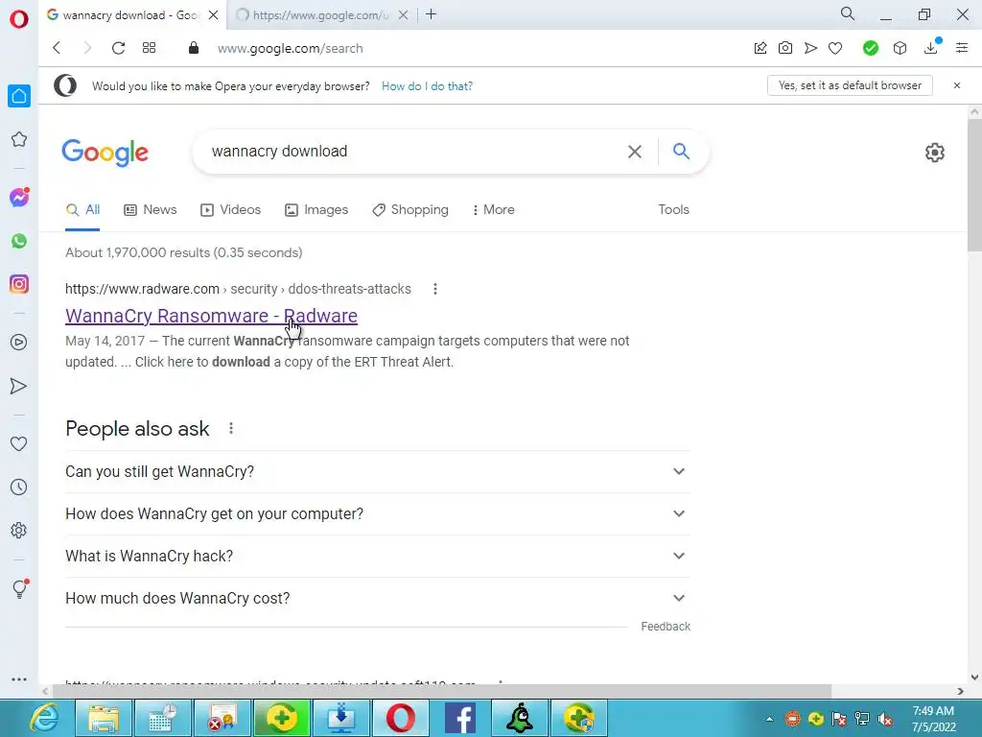982x737 pixels.
Task: Select the All results tab
Action: [83, 210]
